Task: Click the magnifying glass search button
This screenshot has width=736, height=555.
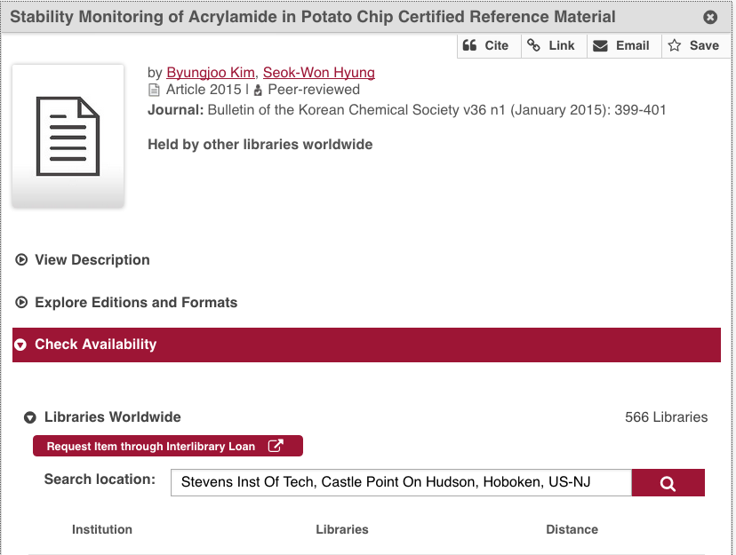Action: coord(668,482)
